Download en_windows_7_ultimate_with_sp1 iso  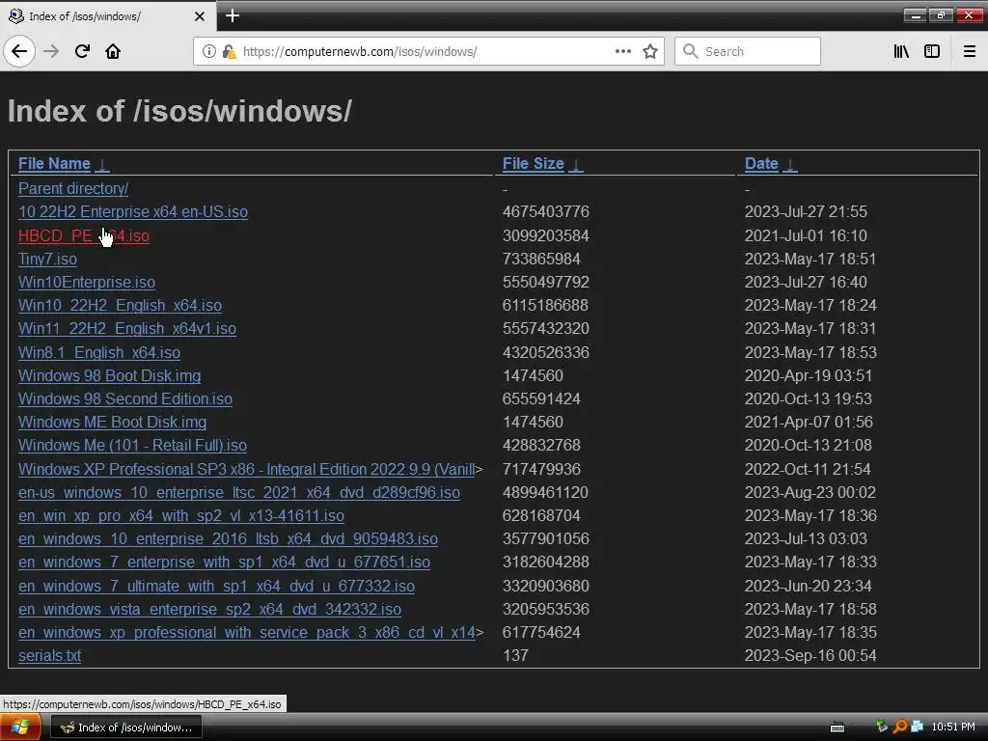[217, 586]
